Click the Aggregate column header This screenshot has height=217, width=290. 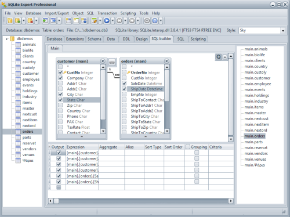[x=111, y=147]
